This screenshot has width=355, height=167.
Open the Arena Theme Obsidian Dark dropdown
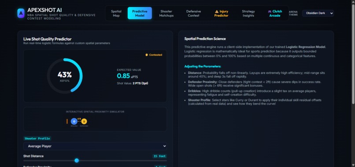tap(318, 13)
